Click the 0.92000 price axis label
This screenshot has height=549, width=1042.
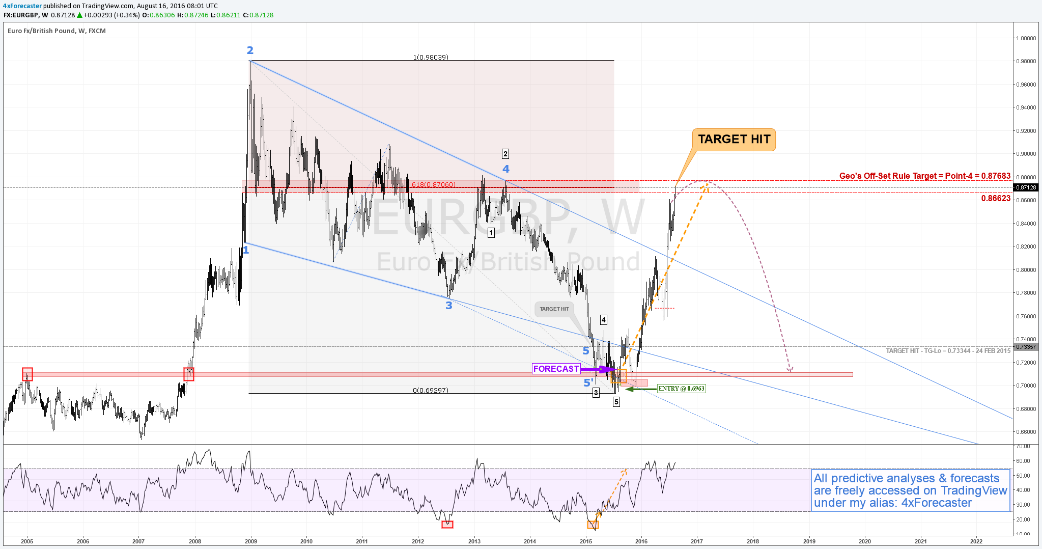(x=1026, y=131)
